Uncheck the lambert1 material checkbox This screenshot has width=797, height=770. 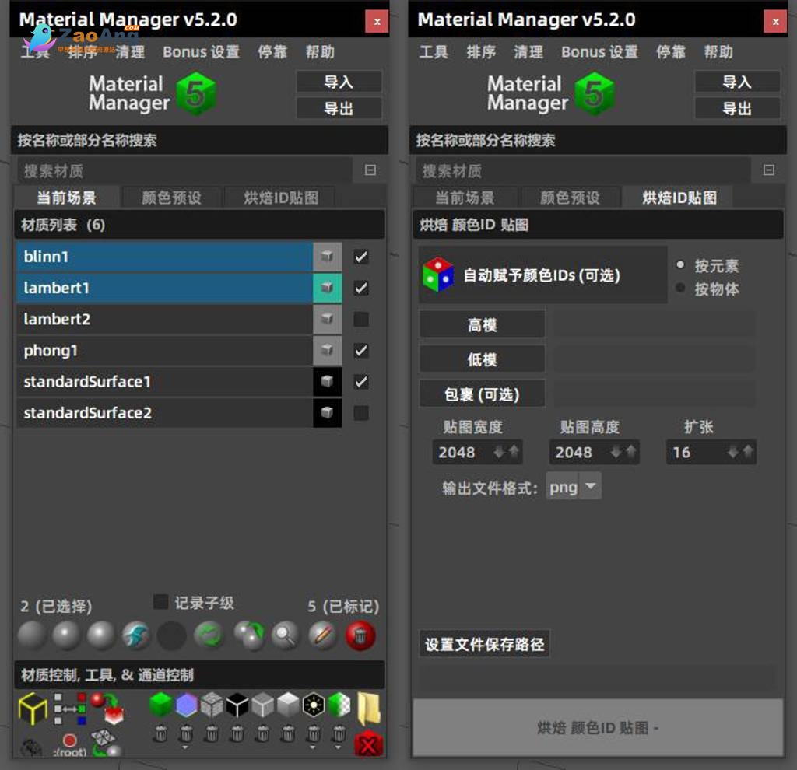(361, 288)
